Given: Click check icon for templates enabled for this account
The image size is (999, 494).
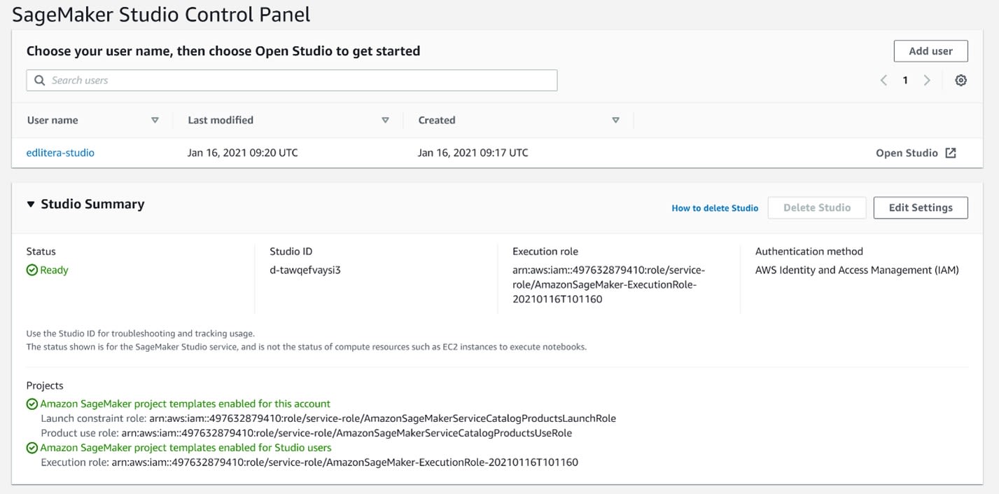Looking at the screenshot, I should point(32,404).
